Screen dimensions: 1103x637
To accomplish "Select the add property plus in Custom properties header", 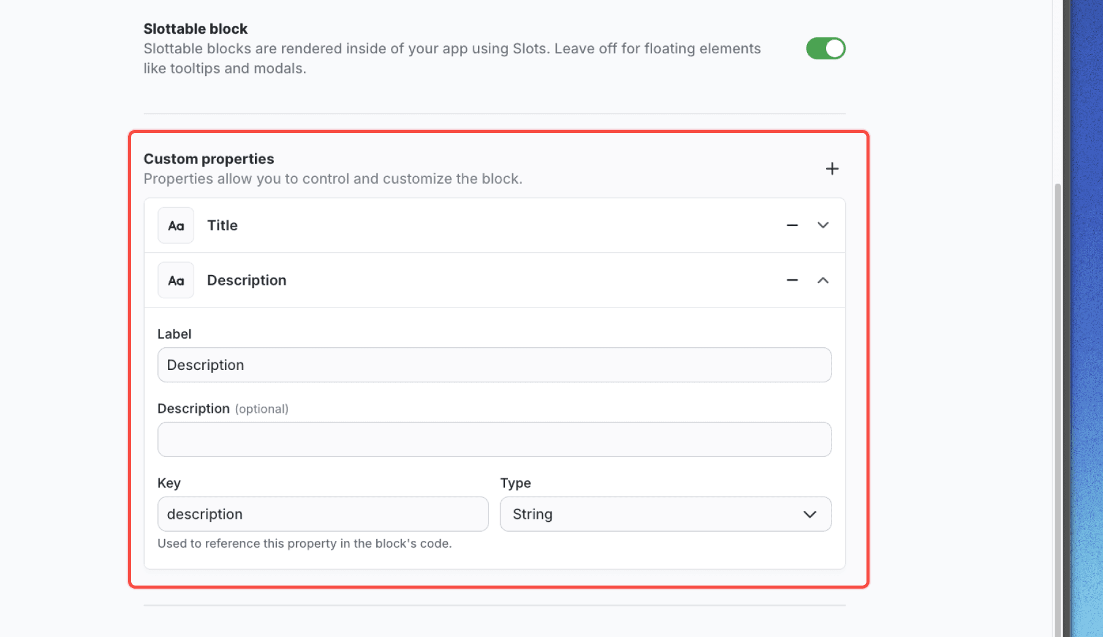I will (x=832, y=168).
